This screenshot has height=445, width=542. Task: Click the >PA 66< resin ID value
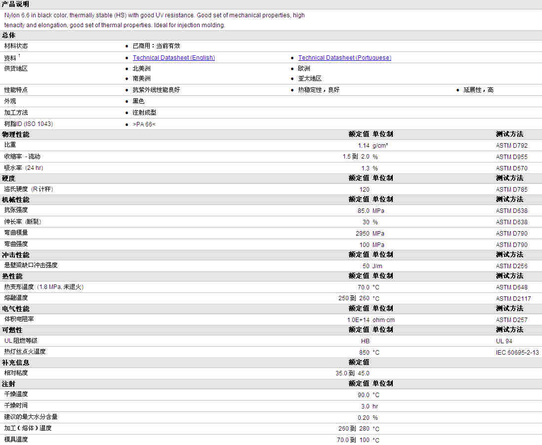(144, 124)
